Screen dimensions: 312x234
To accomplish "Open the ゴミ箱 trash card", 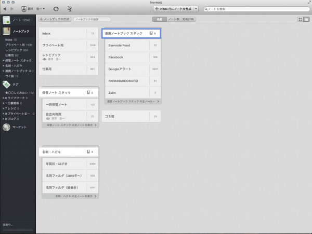I will pos(132,116).
